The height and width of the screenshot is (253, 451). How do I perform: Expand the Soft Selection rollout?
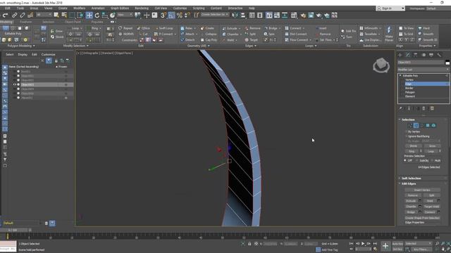[411, 178]
